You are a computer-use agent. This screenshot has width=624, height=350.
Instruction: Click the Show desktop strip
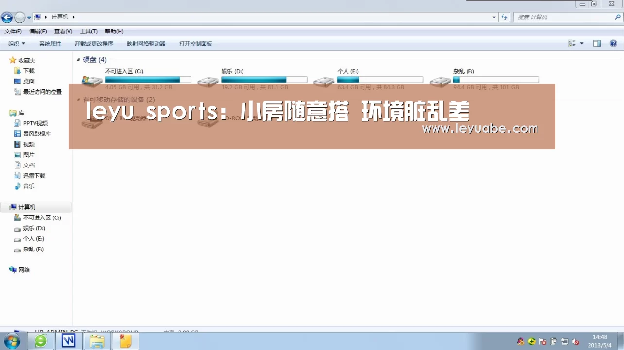(x=621, y=341)
